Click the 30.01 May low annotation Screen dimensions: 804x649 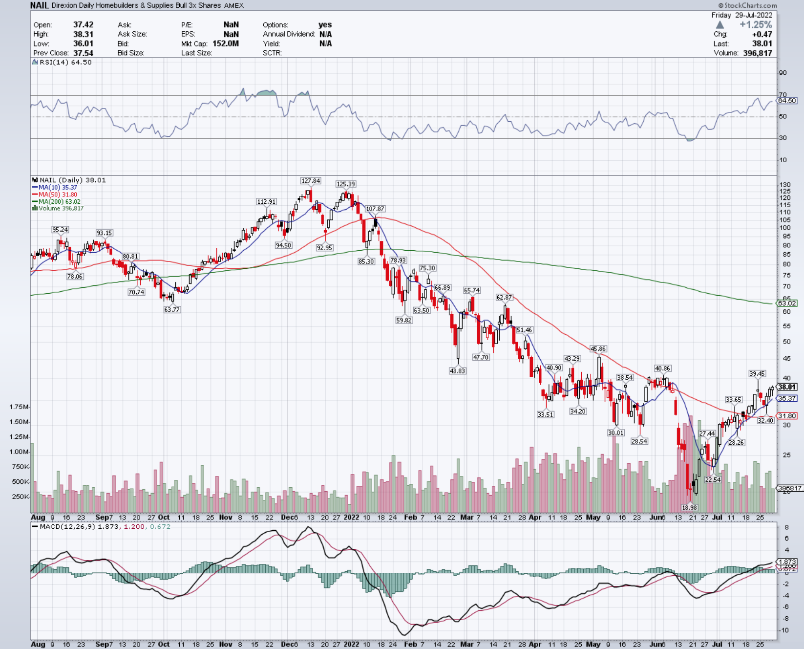click(x=615, y=433)
